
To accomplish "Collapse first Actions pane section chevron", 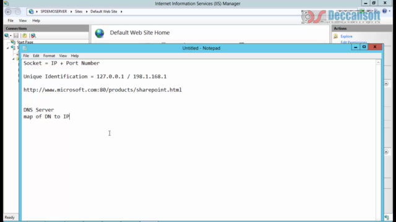I will (386, 84).
